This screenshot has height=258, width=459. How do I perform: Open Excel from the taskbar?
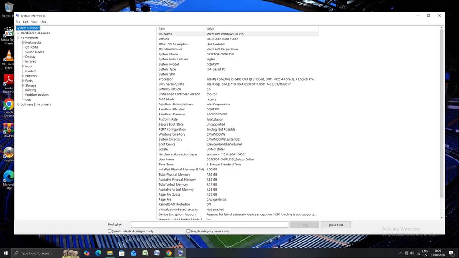coord(145,253)
